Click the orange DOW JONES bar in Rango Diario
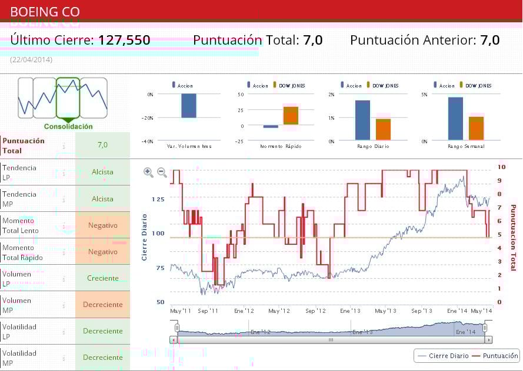This screenshot has width=523, height=371. tap(383, 129)
